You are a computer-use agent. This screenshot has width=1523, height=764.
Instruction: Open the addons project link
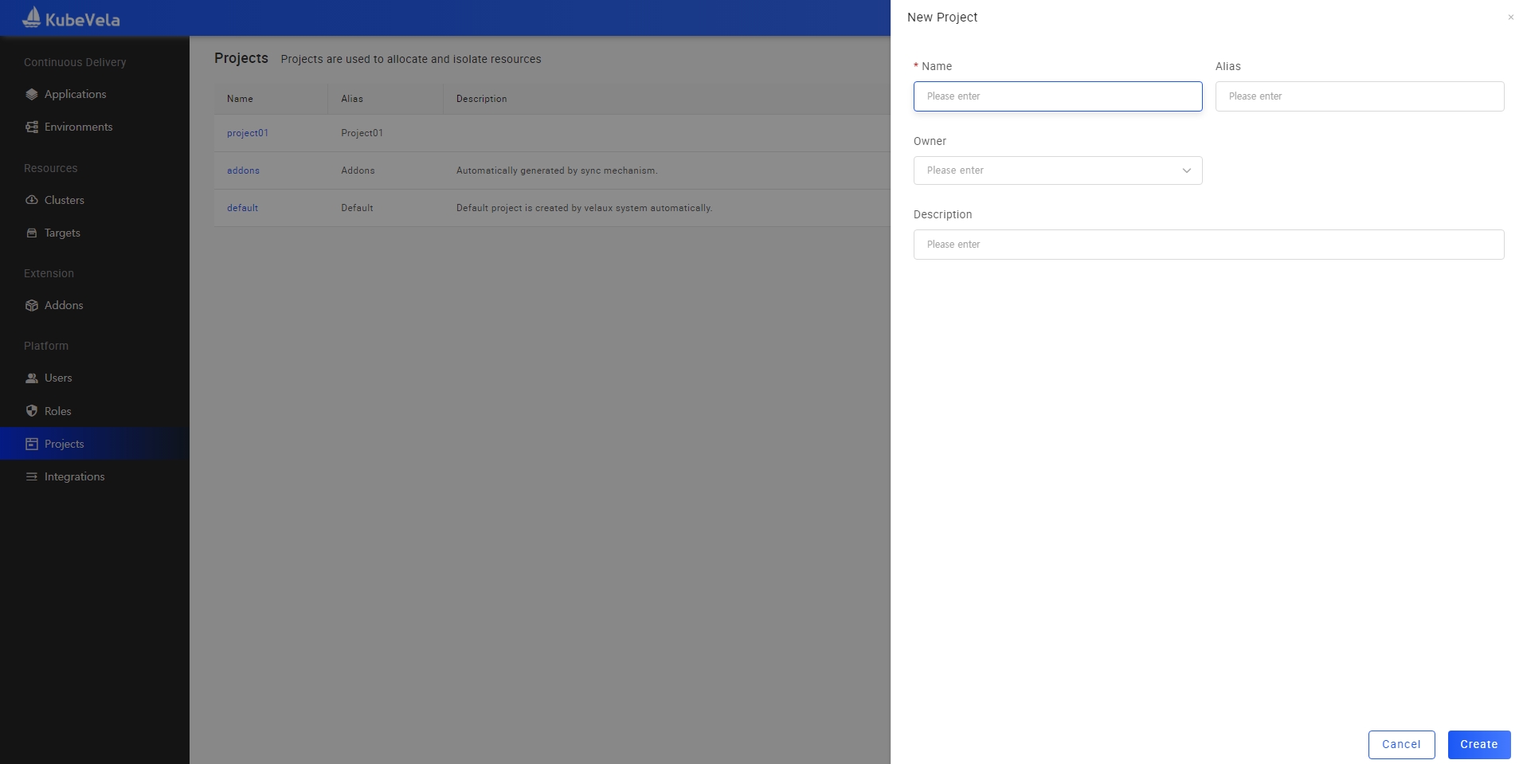[243, 170]
